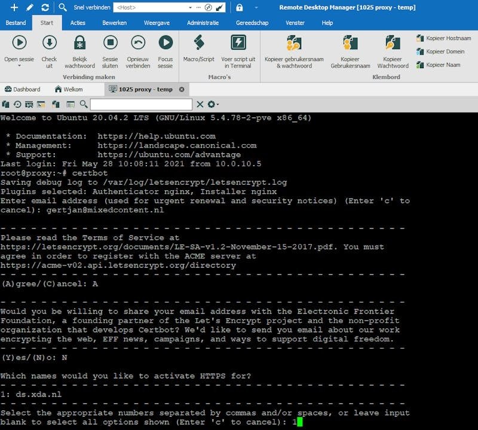Click the magnifier icon beside Snel verbinden
Viewport: 478px width, 430px height.
pos(63,7)
